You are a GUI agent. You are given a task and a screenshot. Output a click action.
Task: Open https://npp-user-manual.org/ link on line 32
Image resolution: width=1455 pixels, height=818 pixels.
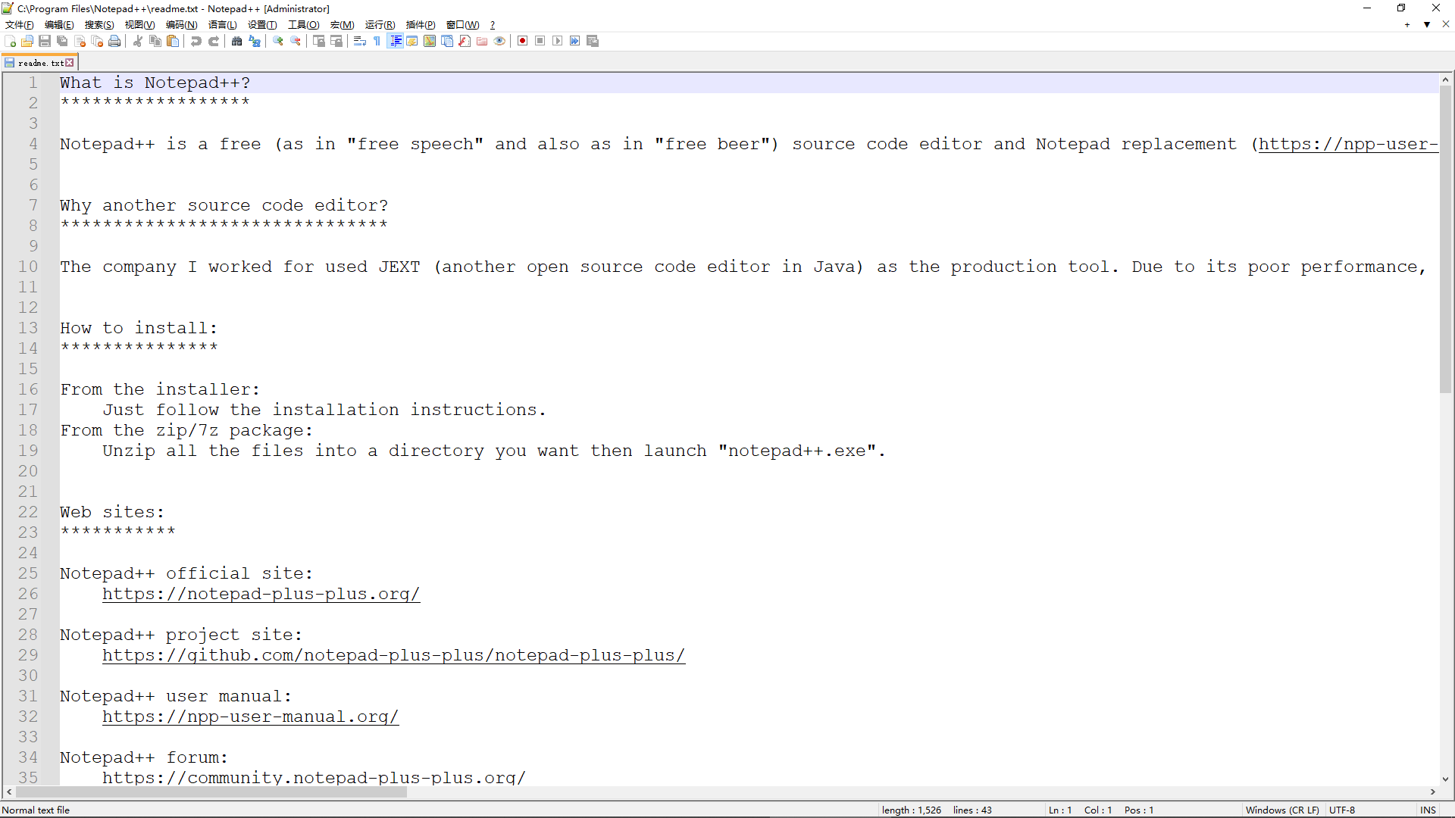click(x=251, y=717)
